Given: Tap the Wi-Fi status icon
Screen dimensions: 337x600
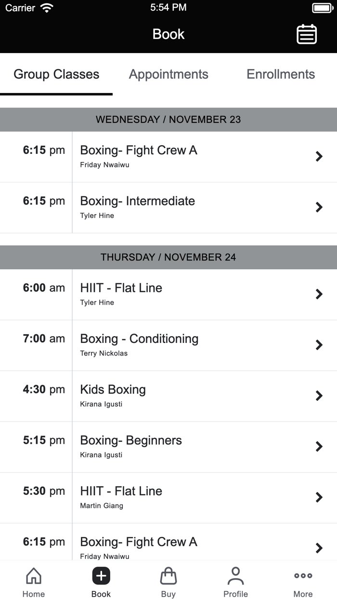Looking at the screenshot, I should (x=47, y=8).
